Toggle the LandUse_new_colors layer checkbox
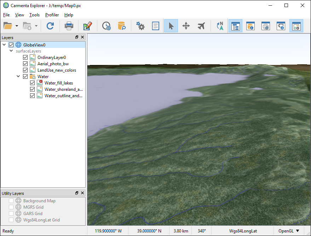 point(25,70)
